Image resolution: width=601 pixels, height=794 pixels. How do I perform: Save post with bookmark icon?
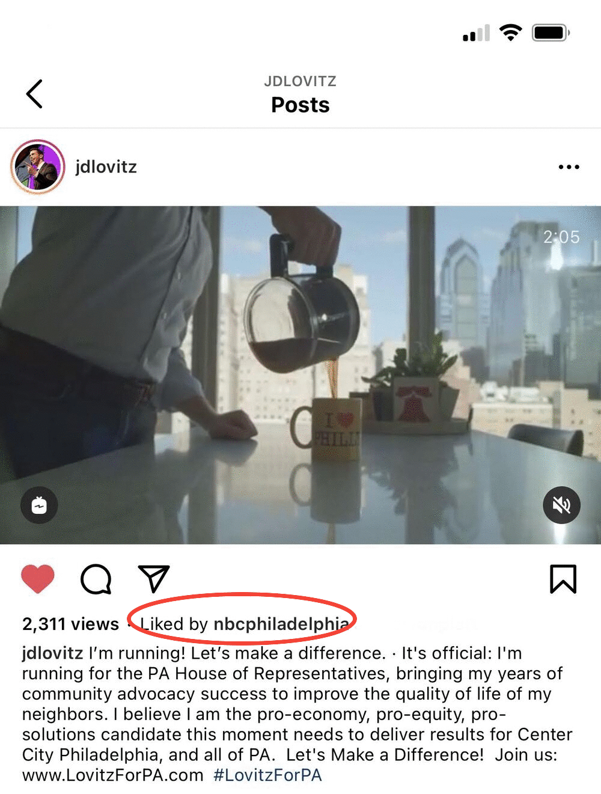point(563,579)
